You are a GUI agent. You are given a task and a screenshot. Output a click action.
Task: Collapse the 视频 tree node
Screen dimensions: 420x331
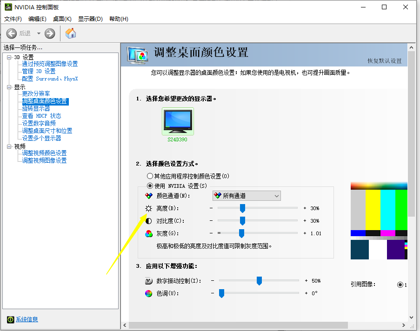[9, 146]
